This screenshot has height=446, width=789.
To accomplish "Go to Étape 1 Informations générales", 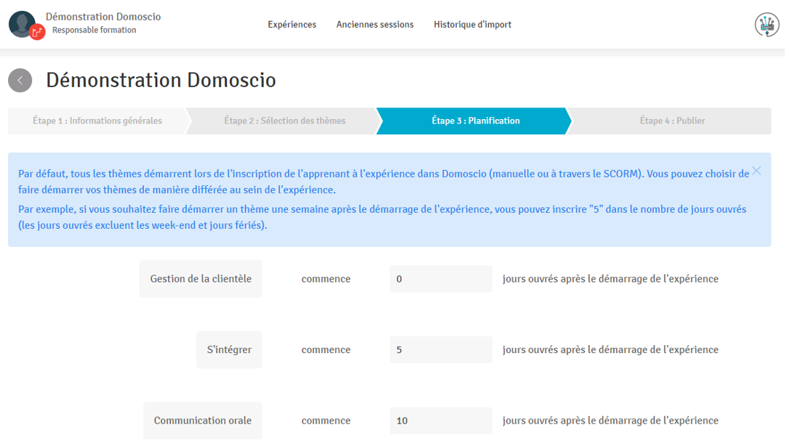I will pos(97,121).
